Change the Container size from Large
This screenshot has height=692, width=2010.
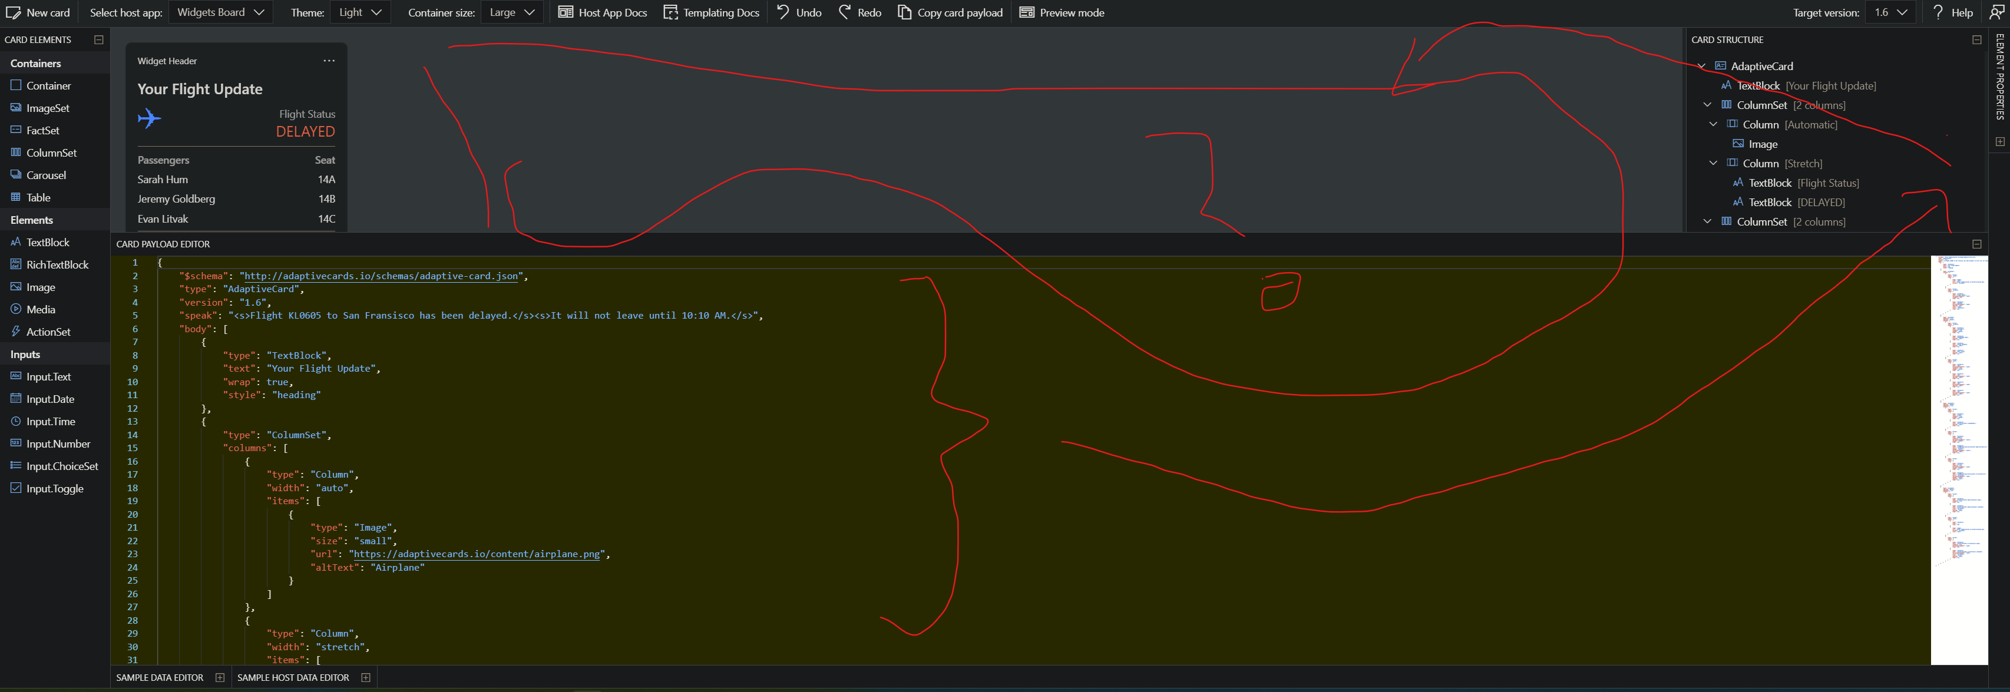pos(511,12)
